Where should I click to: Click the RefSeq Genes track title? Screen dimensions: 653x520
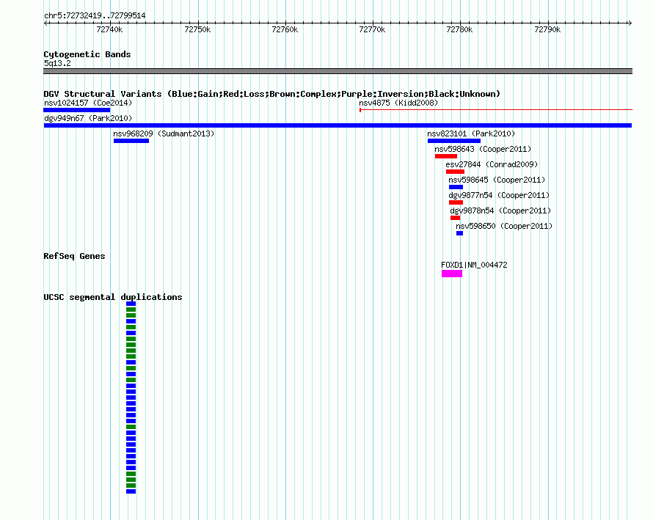74,256
